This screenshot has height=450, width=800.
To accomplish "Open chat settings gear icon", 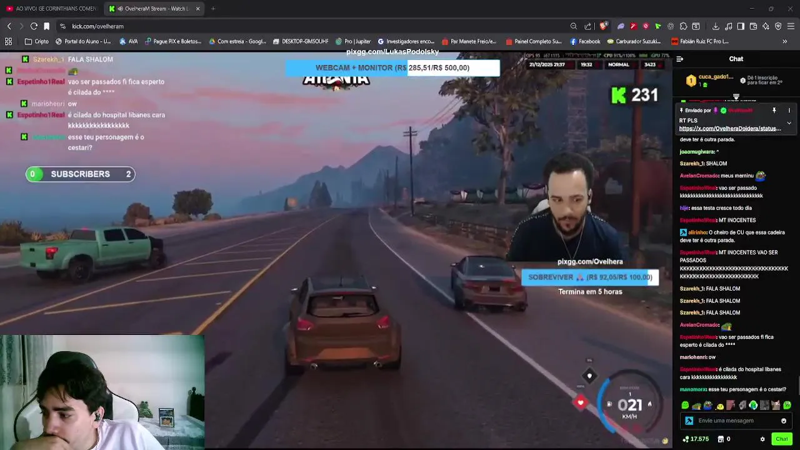I will coord(762,439).
